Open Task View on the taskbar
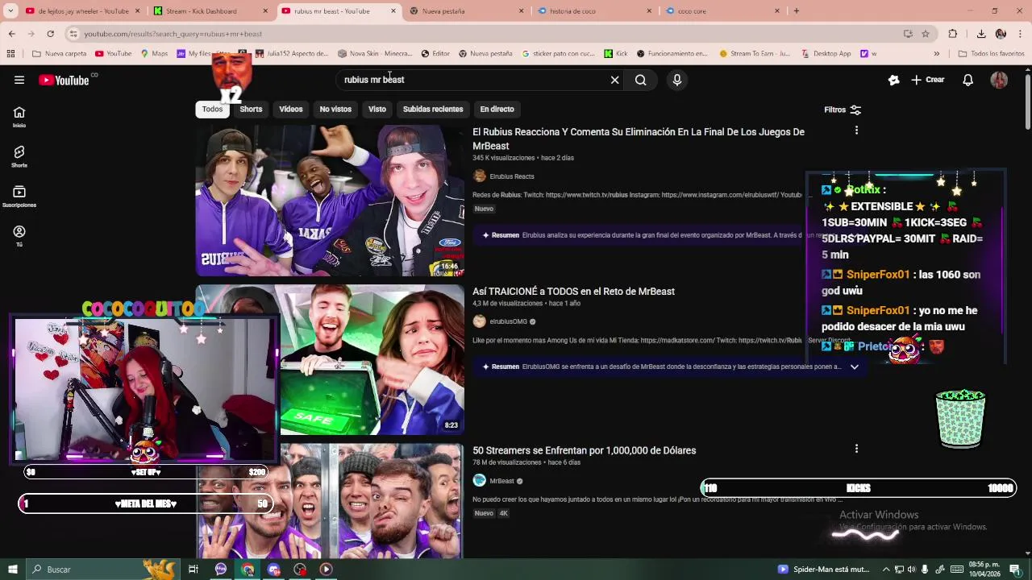The width and height of the screenshot is (1032, 580). (193, 570)
